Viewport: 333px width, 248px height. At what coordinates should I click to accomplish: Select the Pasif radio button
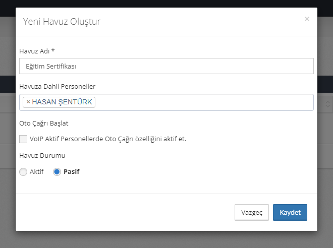(x=57, y=172)
